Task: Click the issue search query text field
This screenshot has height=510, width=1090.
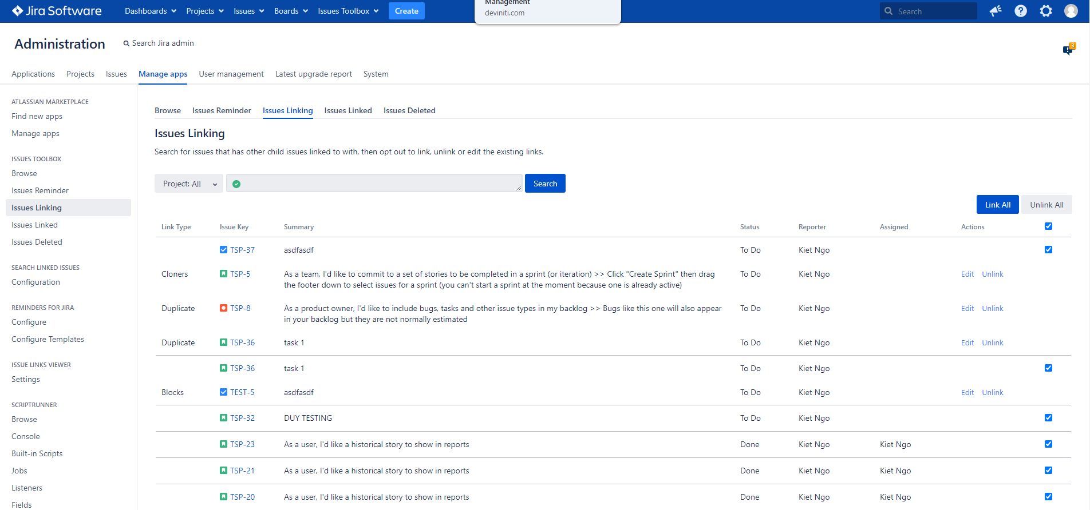Action: 374,183
